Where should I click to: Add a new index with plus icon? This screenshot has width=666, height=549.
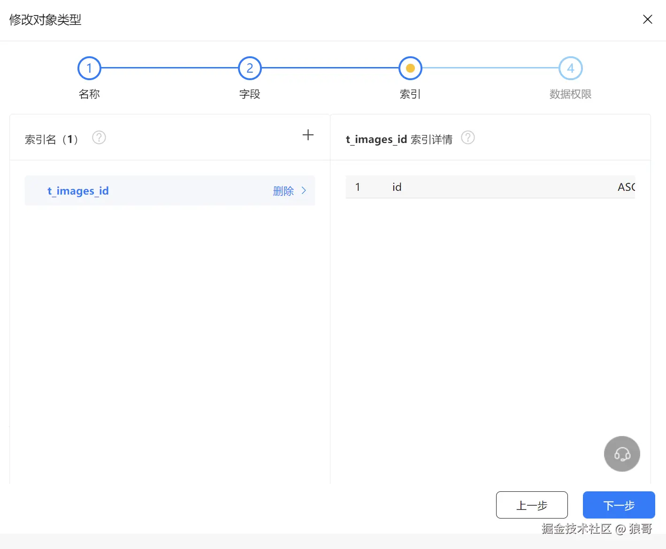[x=308, y=135]
